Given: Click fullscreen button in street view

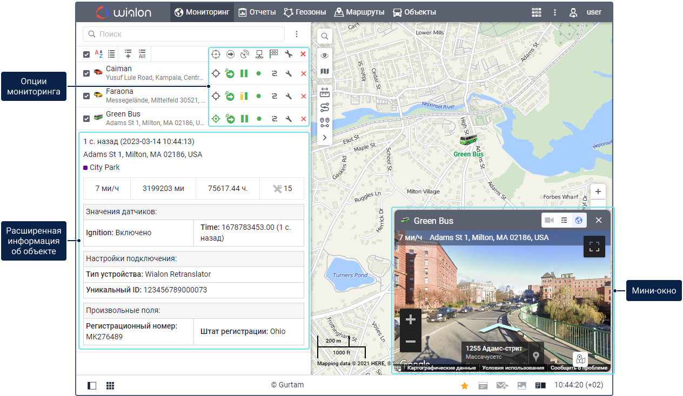Looking at the screenshot, I should click(x=594, y=247).
